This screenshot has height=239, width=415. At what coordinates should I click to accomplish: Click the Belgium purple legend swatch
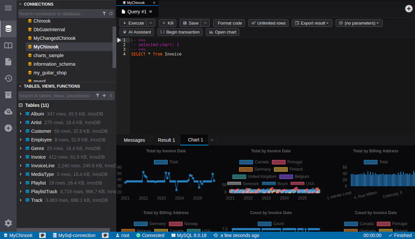286,177
